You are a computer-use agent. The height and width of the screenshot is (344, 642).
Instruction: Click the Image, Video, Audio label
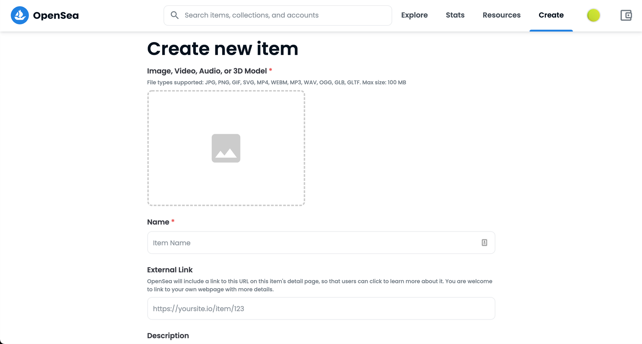coord(207,71)
